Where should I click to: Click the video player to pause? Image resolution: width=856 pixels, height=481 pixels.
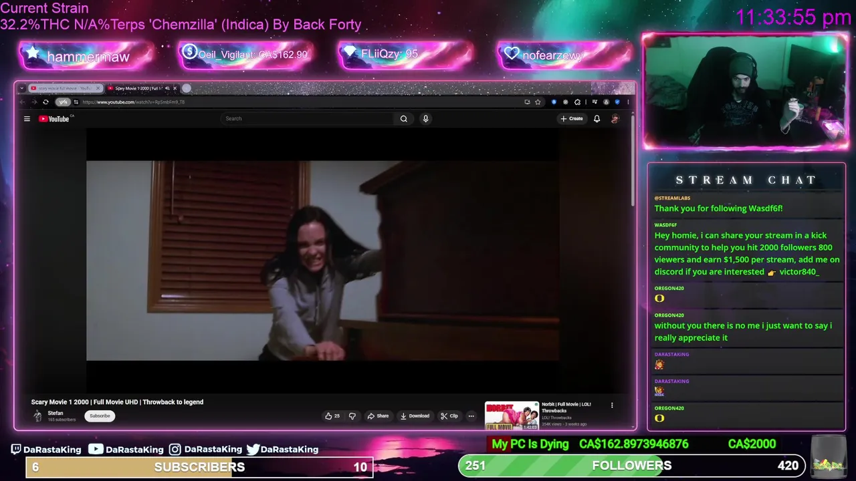pyautogui.click(x=322, y=261)
